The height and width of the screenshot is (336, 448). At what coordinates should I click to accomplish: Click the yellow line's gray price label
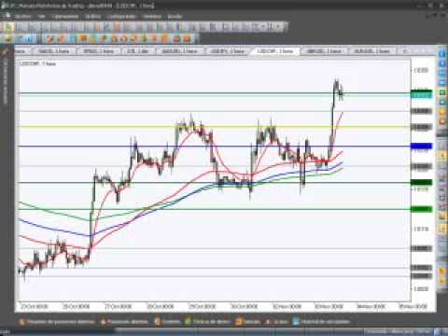coord(422,127)
